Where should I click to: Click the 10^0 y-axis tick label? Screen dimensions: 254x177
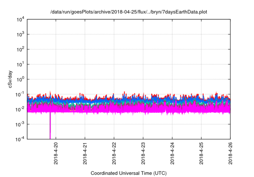coord(20,79)
